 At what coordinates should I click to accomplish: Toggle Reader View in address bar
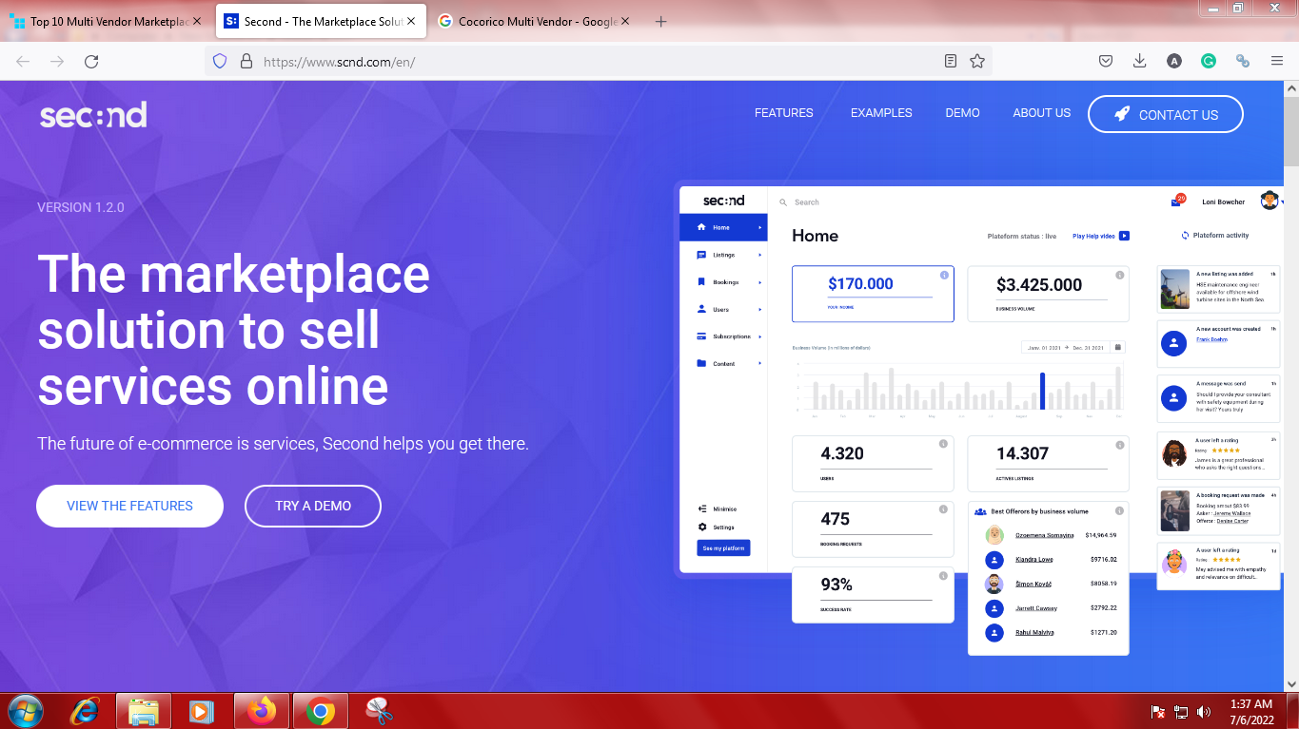click(x=951, y=61)
